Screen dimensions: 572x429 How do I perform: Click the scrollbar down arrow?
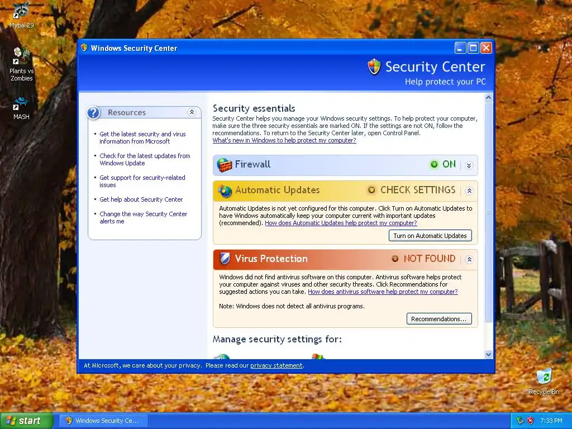(x=488, y=354)
